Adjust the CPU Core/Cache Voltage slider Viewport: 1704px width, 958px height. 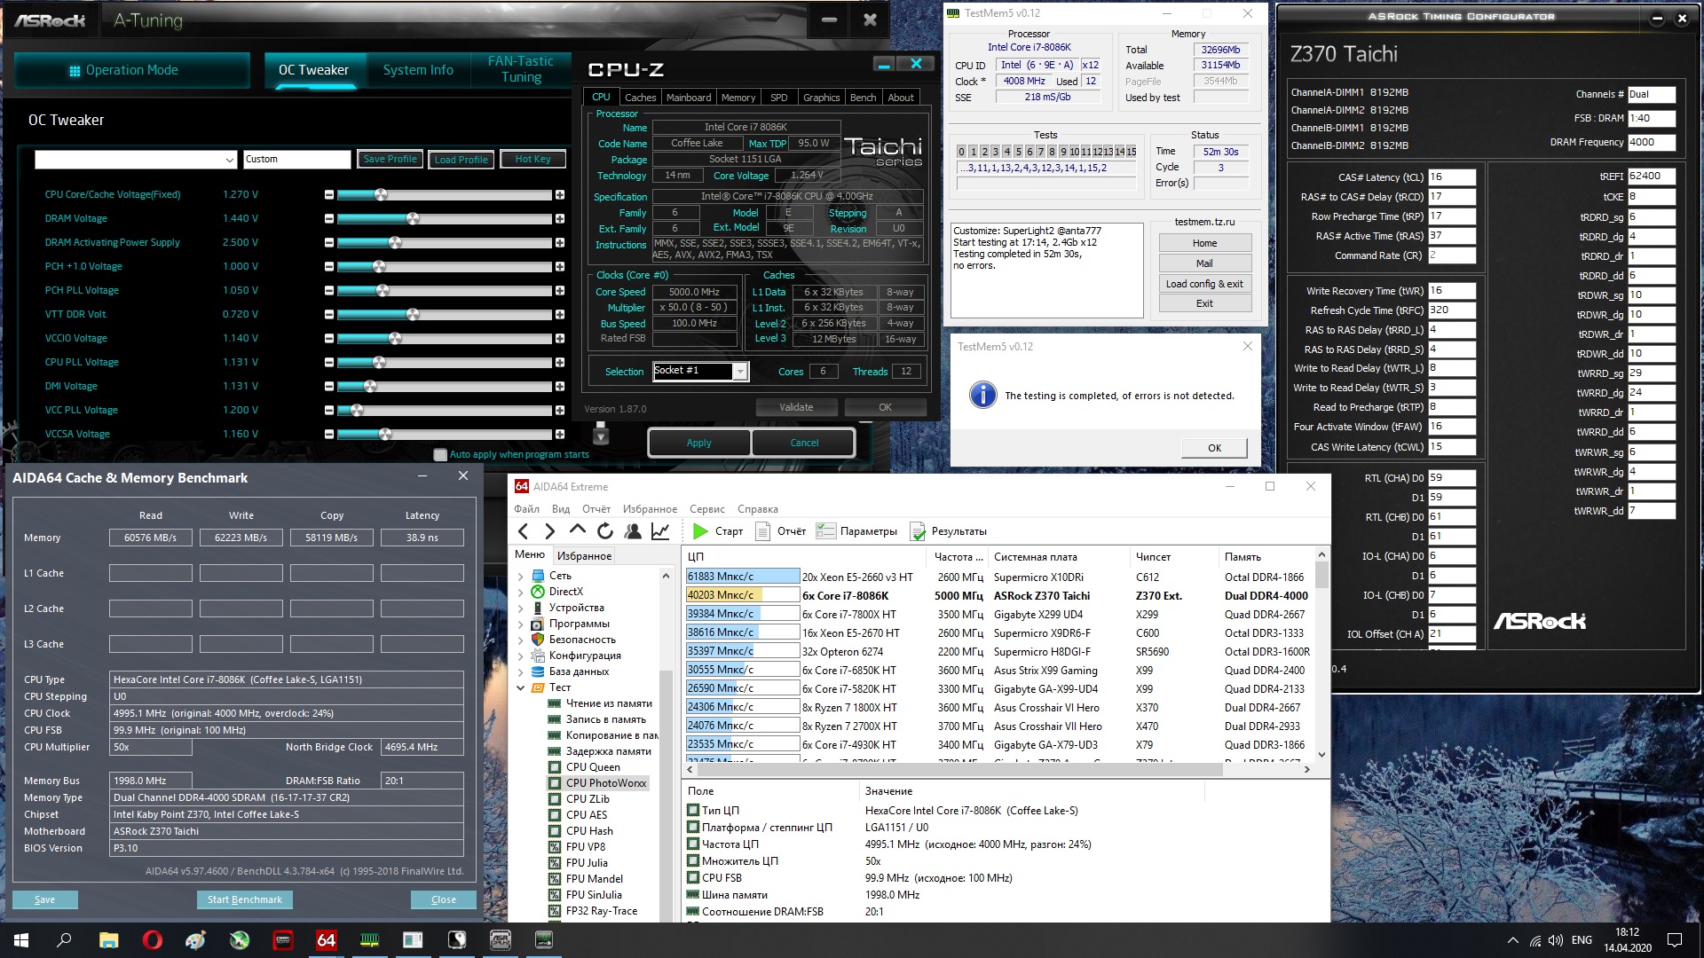[381, 194]
